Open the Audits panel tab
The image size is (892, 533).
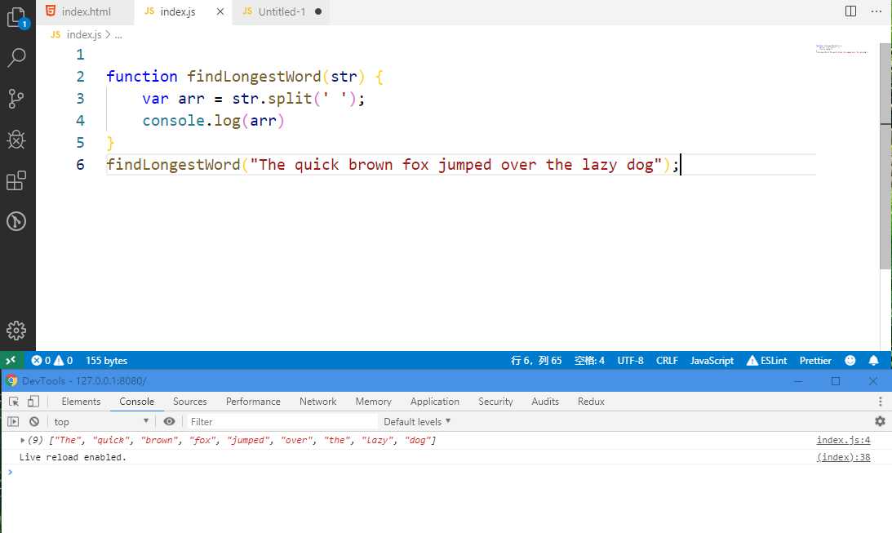tap(545, 402)
